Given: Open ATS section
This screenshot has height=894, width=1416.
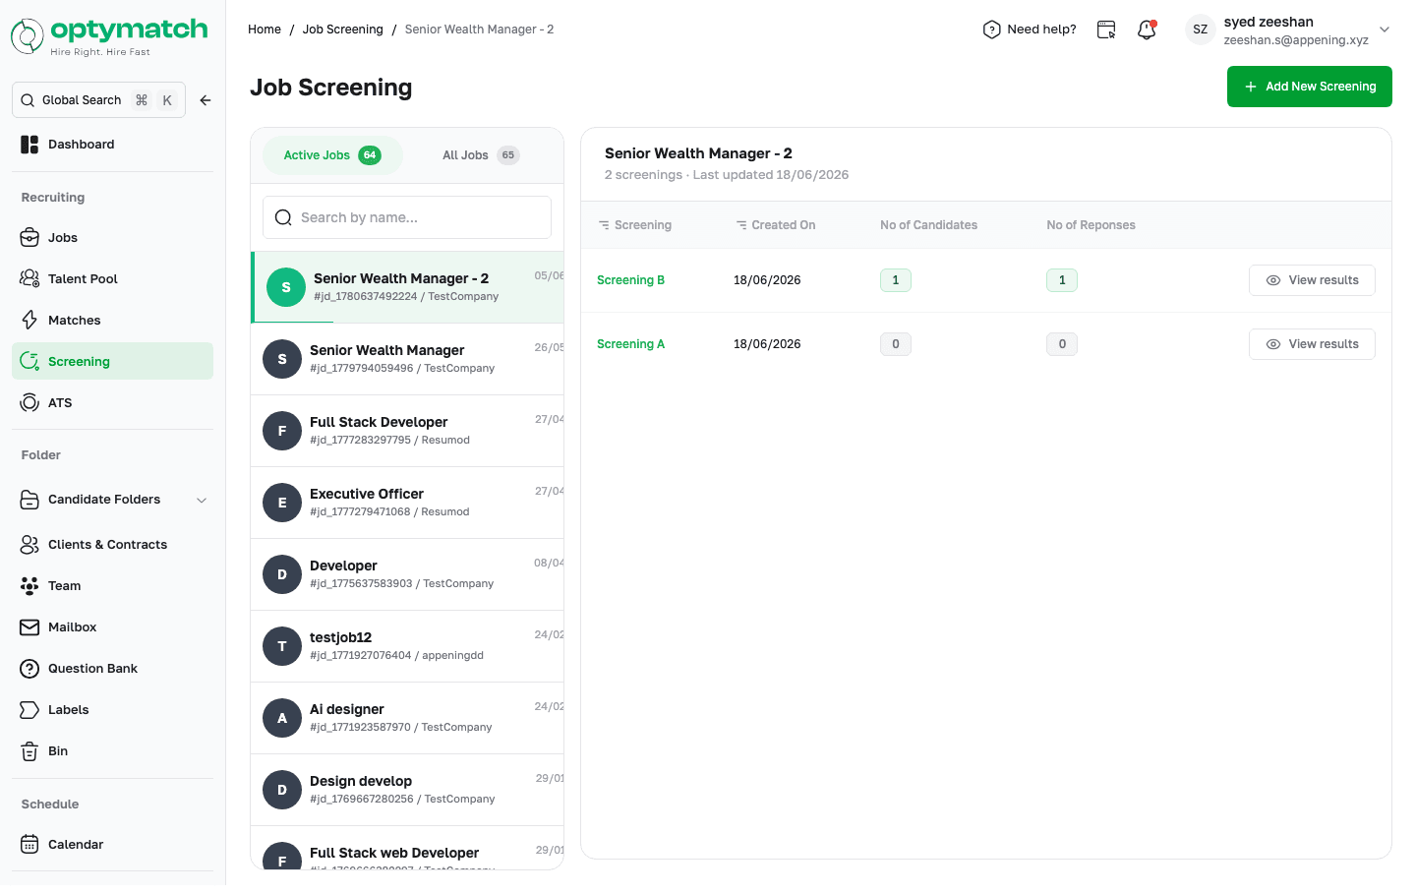Looking at the screenshot, I should pyautogui.click(x=112, y=403).
